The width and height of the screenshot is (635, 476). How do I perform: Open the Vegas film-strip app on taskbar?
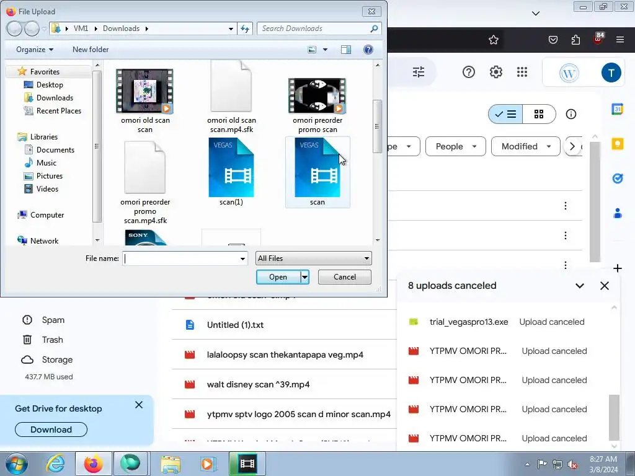[247, 464]
